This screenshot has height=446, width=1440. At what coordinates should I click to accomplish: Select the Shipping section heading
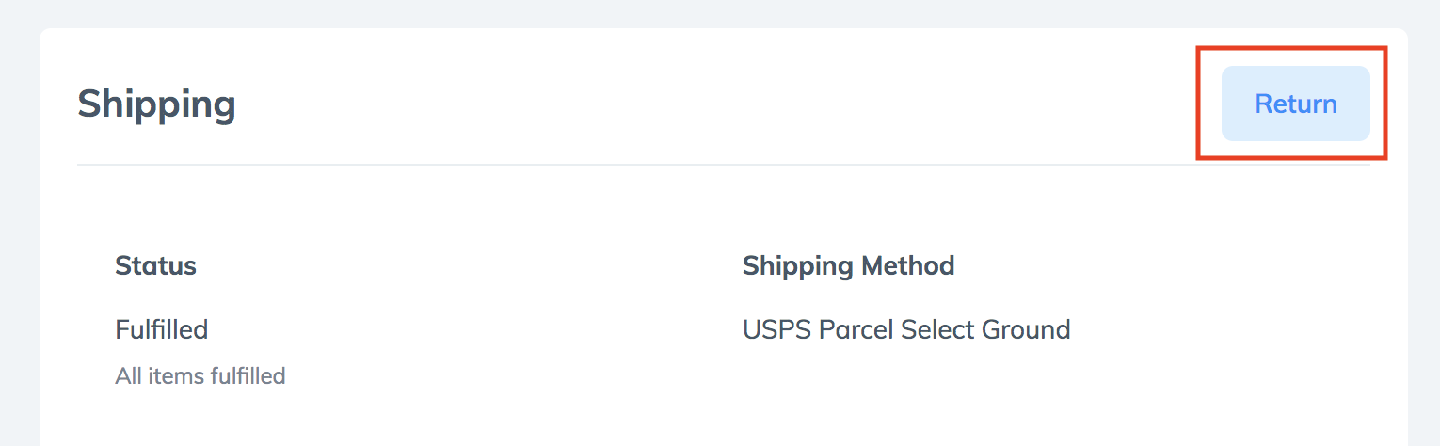[x=156, y=104]
